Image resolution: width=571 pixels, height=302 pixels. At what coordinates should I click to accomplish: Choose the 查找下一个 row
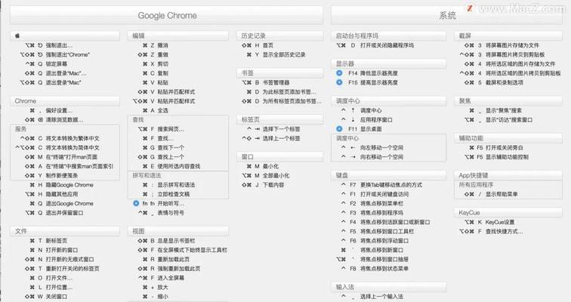coord(163,148)
